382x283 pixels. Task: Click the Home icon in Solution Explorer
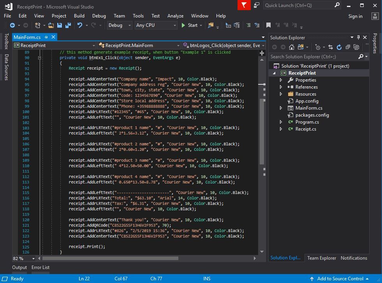click(x=291, y=47)
